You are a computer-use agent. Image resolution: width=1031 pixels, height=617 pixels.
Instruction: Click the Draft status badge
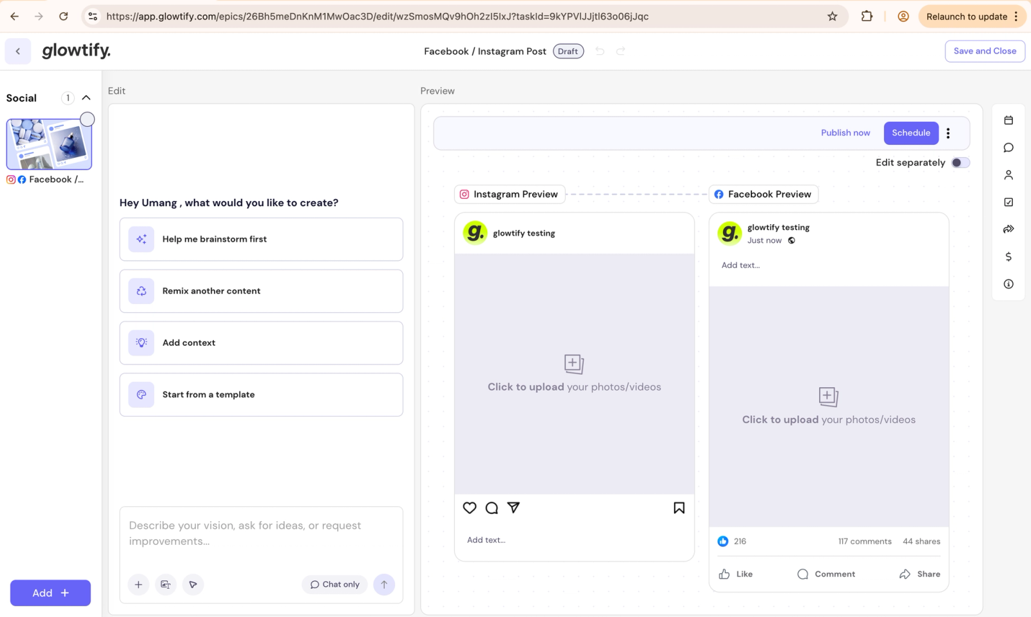click(568, 52)
